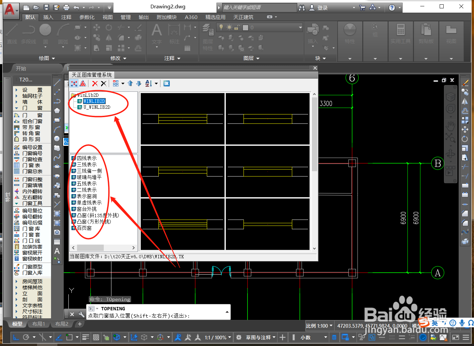Toggle polar tracking in the status bar
Viewport: 474px width, 346px height.
point(26,337)
